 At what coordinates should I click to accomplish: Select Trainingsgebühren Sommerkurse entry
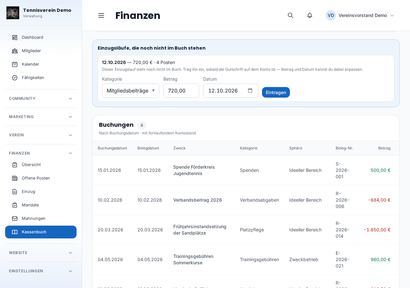tap(193, 260)
